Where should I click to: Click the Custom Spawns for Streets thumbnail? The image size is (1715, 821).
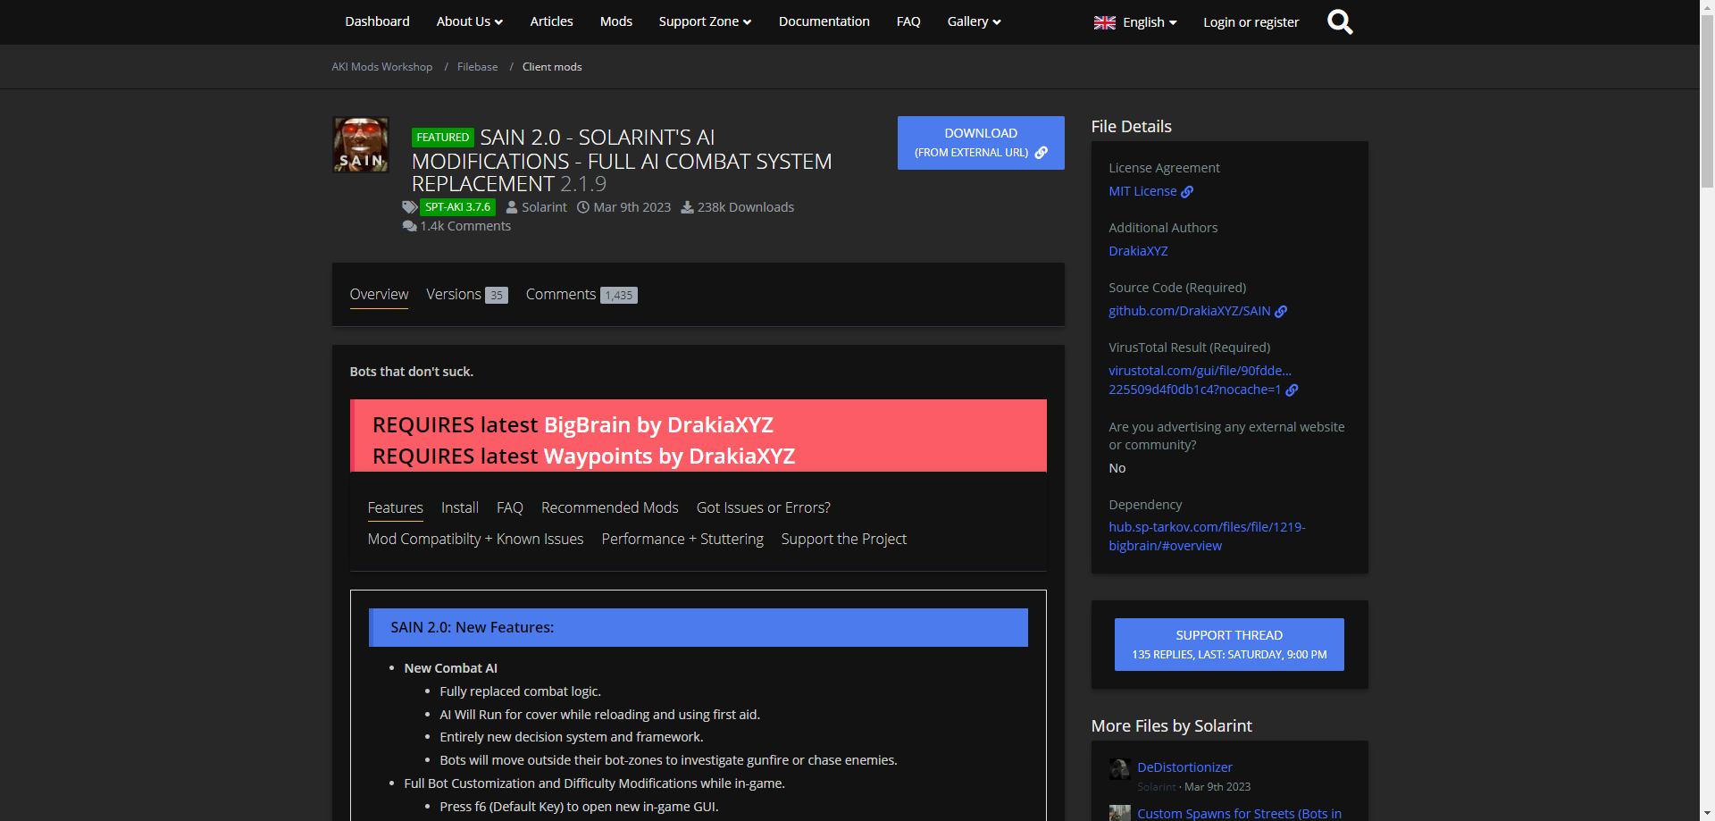click(x=1119, y=813)
